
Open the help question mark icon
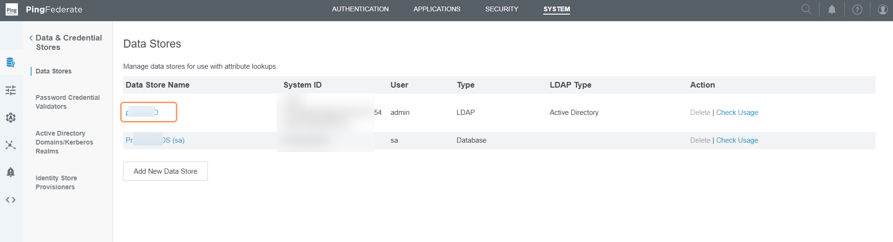click(858, 9)
